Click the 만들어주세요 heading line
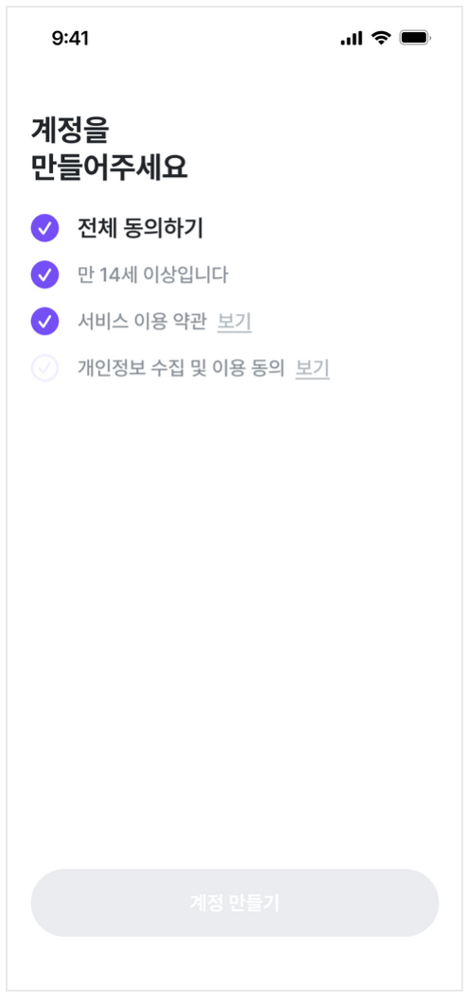 [x=109, y=167]
